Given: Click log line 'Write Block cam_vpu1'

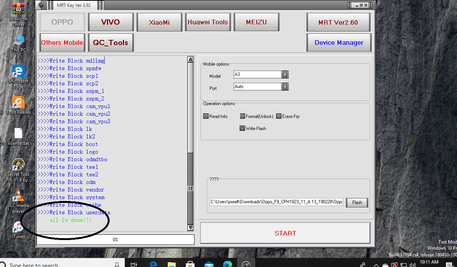Looking at the screenshot, I should tap(74, 106).
